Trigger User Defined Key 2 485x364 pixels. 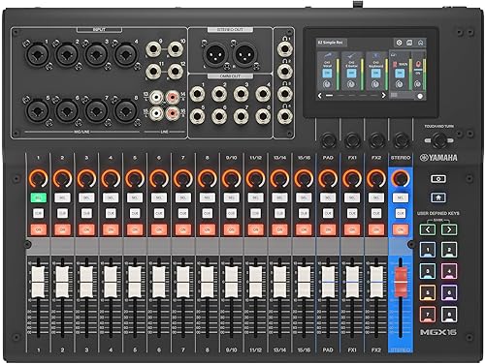click(449, 250)
